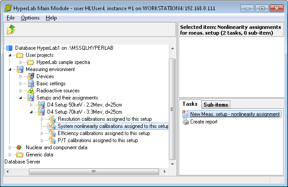288x187 pixels.
Task: Open the Help menu
Action: (x=51, y=18)
